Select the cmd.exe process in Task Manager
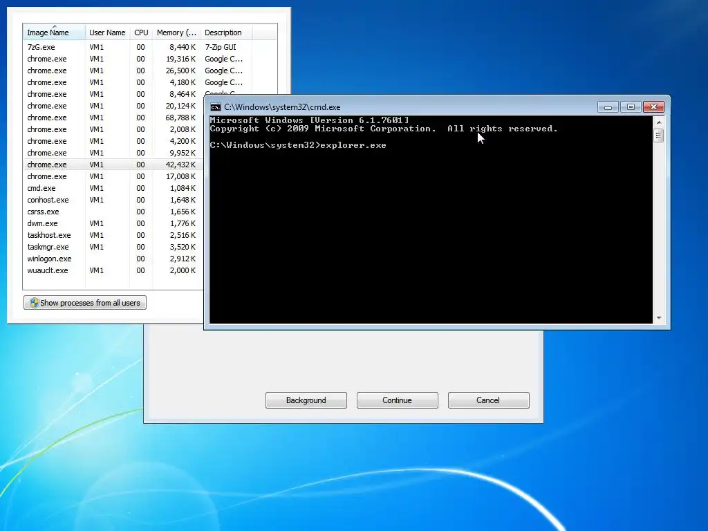Viewport: 708px width, 531px height. tap(113, 188)
